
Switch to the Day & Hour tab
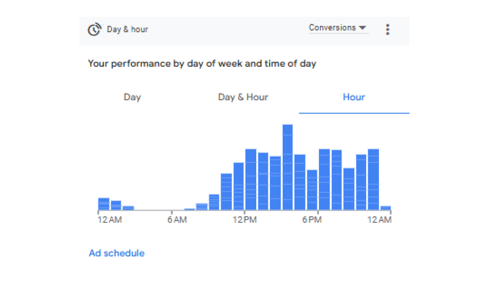pos(243,97)
